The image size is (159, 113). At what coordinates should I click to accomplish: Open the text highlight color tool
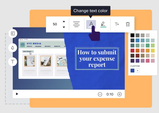(103, 24)
